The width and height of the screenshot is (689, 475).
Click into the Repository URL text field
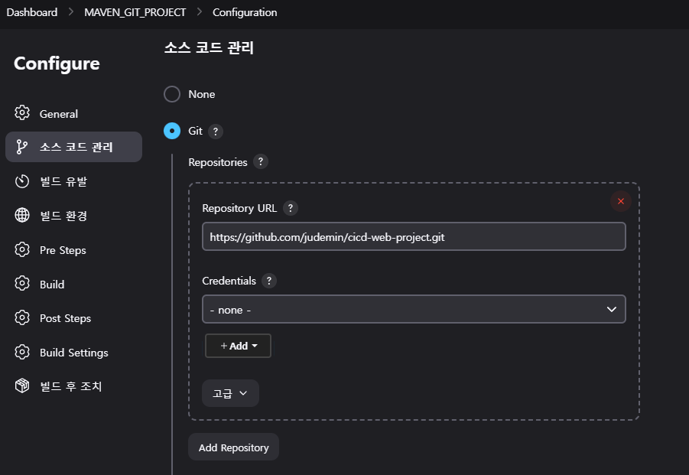click(x=414, y=236)
